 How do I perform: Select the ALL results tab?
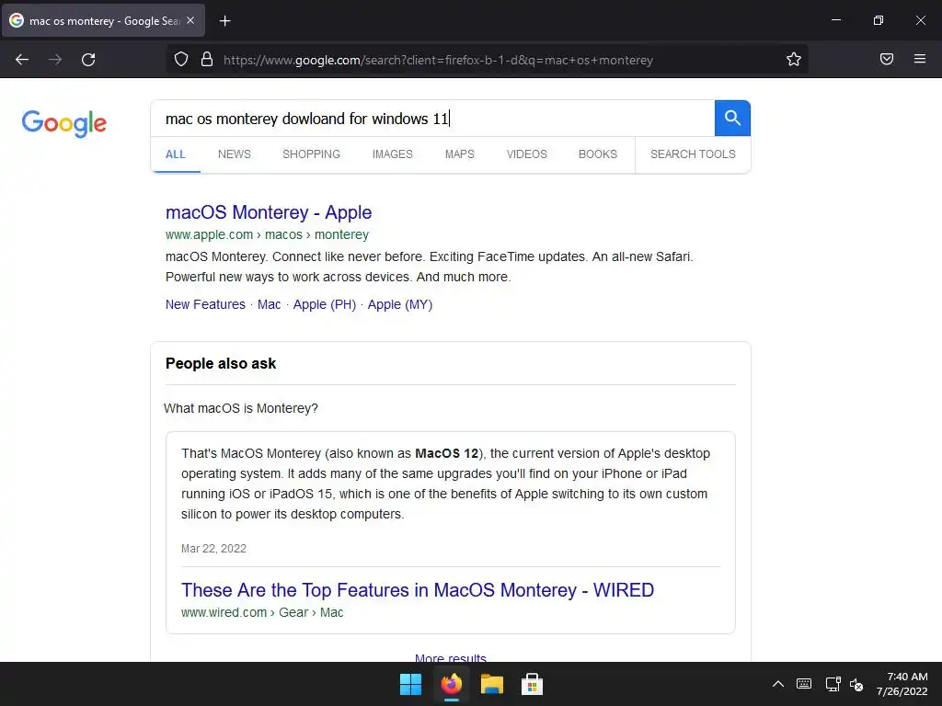176,154
